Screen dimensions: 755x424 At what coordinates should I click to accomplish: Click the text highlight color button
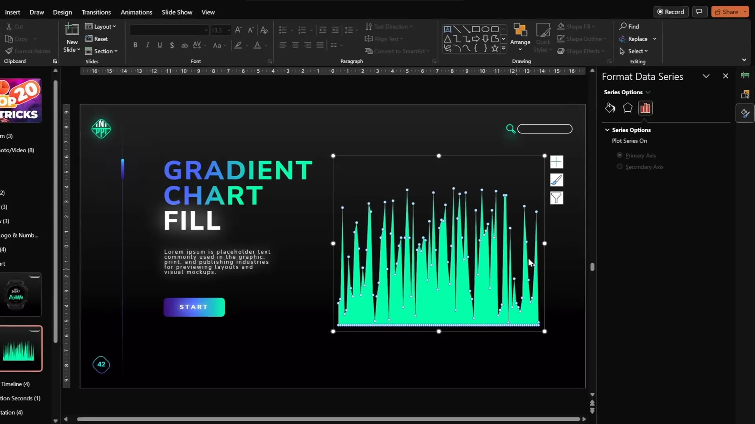coord(238,45)
